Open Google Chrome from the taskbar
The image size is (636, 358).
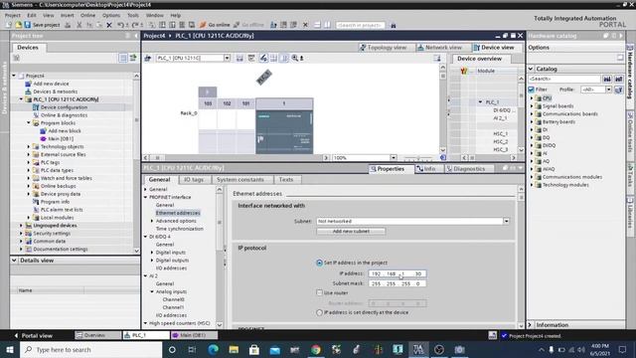pyautogui.click(x=316, y=349)
